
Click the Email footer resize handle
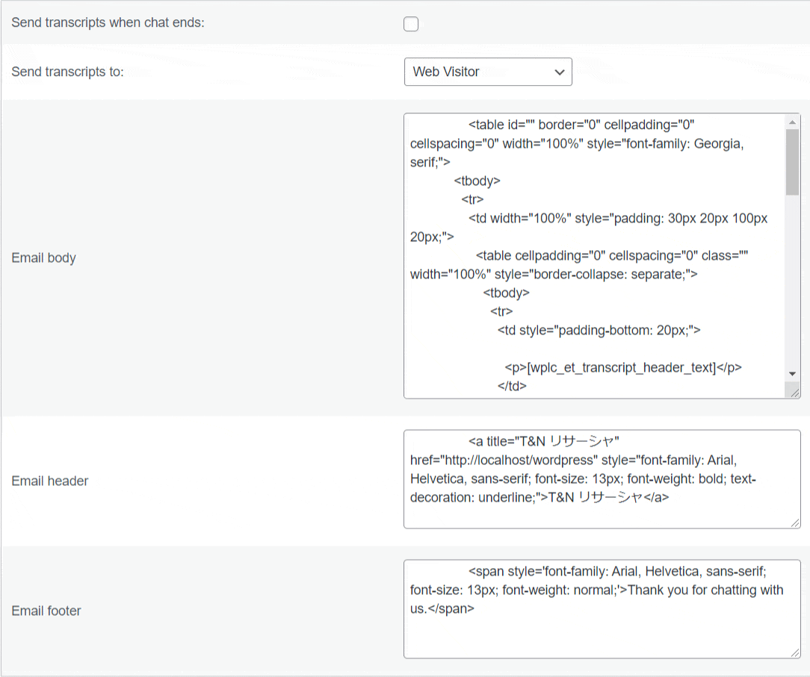pos(795,653)
